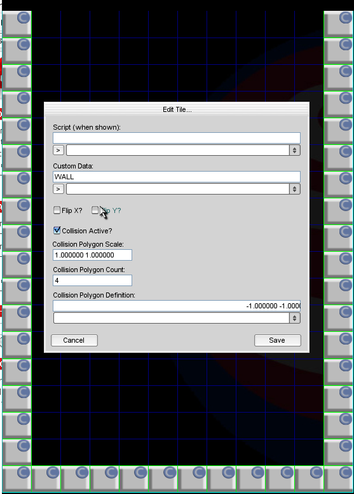
Task: Click the Custom Data field containing WALL
Action: pyautogui.click(x=177, y=177)
